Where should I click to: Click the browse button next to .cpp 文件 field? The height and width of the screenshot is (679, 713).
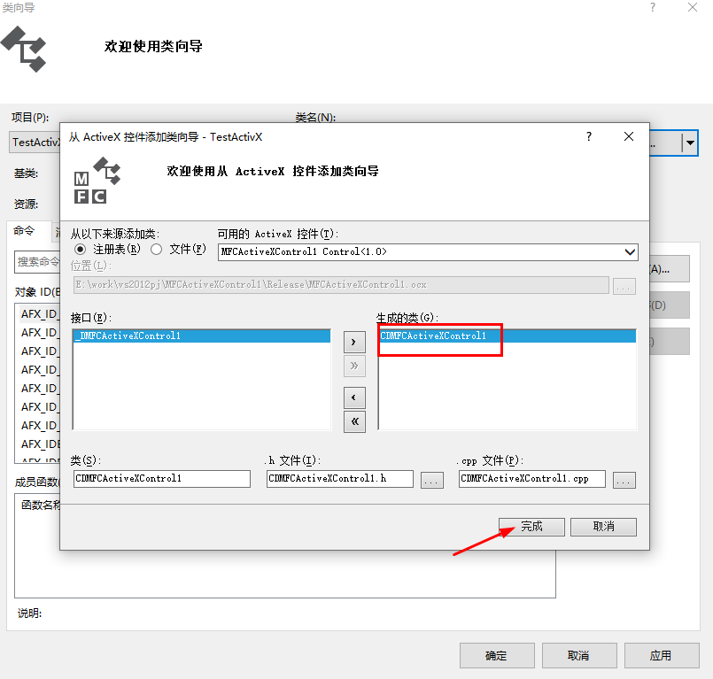(624, 480)
